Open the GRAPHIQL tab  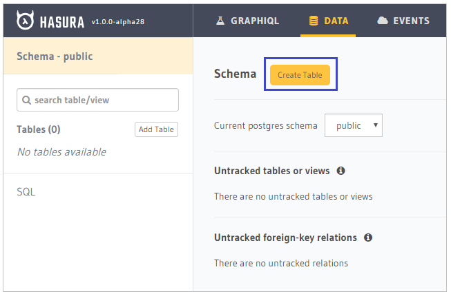click(247, 21)
